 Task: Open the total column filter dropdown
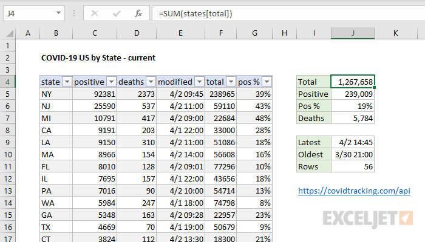click(231, 82)
